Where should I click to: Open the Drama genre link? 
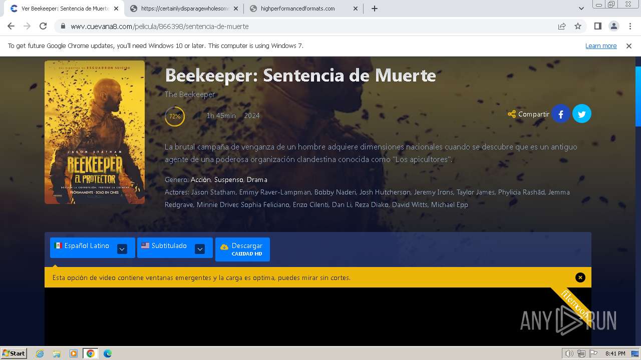click(257, 179)
